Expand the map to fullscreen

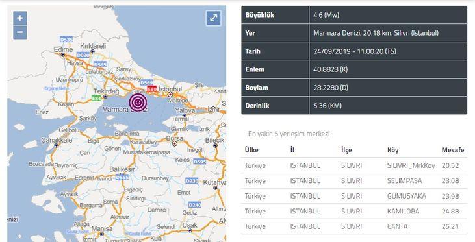pyautogui.click(x=214, y=18)
